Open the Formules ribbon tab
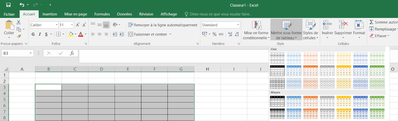Screen dimensions: 398x121 click(x=102, y=14)
